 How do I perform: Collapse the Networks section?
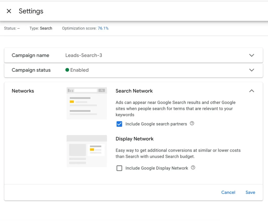[252, 91]
